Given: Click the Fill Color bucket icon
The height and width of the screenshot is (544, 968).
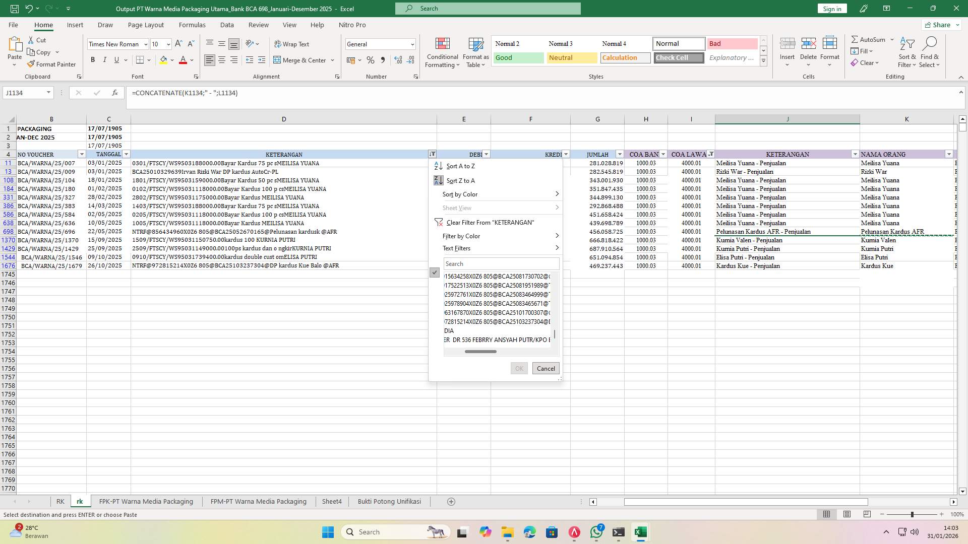Looking at the screenshot, I should point(163,60).
